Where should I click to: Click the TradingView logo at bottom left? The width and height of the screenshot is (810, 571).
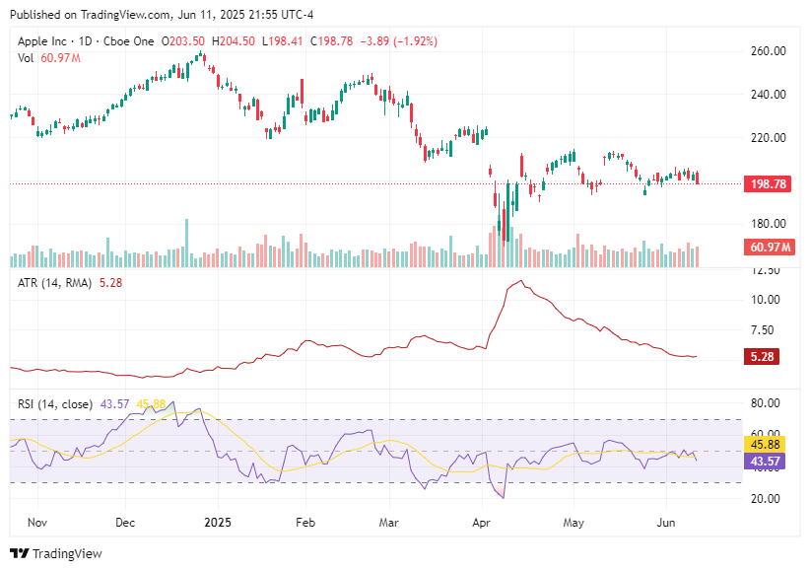pyautogui.click(x=56, y=553)
